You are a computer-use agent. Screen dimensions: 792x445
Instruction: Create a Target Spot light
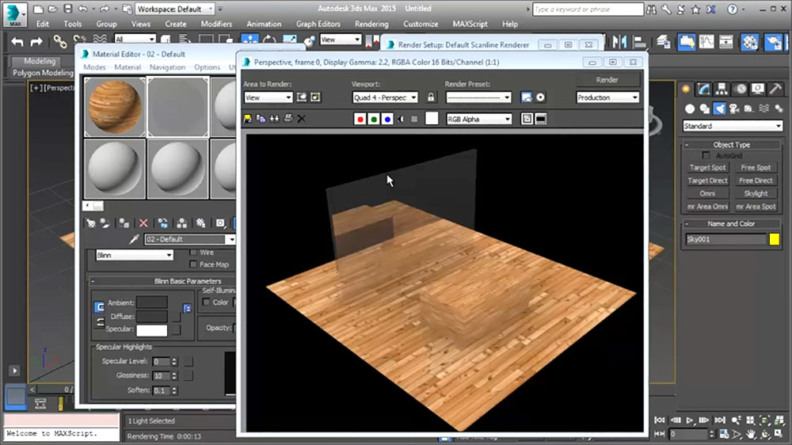coord(707,167)
